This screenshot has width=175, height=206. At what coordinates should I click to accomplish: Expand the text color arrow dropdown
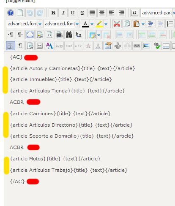tap(92, 24)
